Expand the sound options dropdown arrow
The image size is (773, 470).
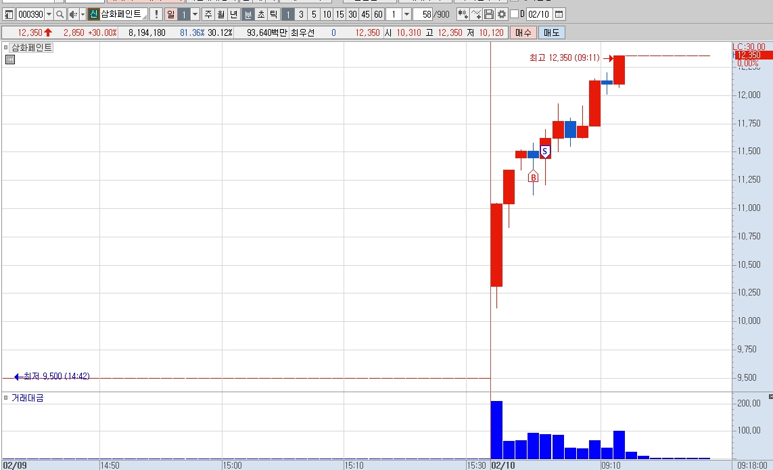coord(83,14)
